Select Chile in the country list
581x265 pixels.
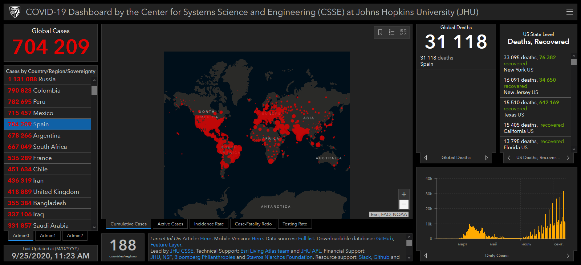(48, 169)
